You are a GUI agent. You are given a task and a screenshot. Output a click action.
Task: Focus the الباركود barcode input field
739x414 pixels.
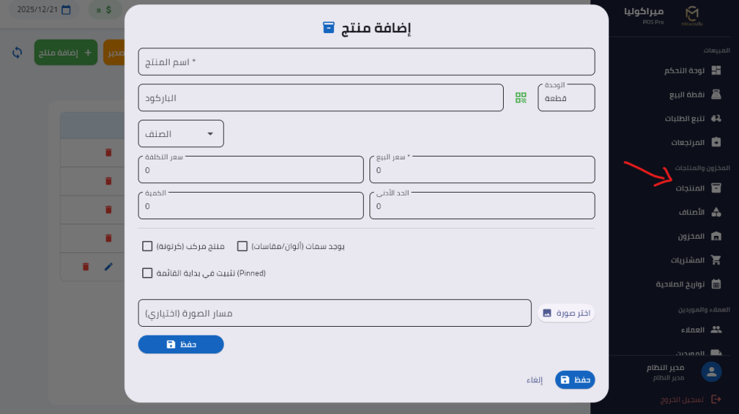coord(320,98)
